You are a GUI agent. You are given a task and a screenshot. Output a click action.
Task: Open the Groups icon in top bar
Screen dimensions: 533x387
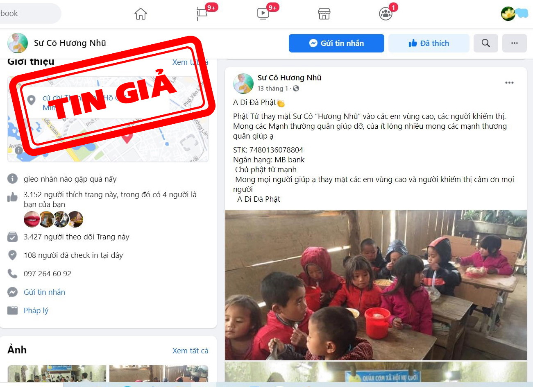point(386,14)
